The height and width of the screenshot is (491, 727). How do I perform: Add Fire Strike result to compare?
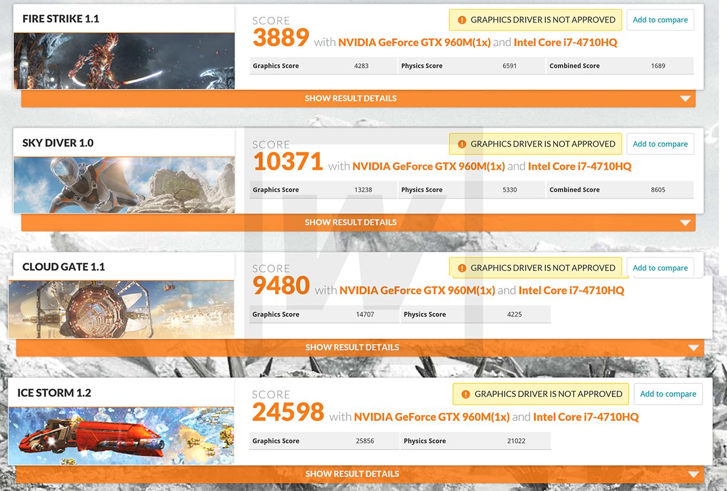point(660,20)
